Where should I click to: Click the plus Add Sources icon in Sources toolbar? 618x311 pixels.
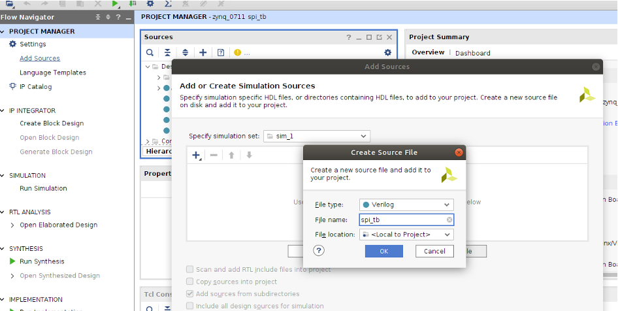[x=203, y=53]
